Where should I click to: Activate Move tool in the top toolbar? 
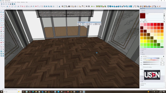(x=23, y=6)
